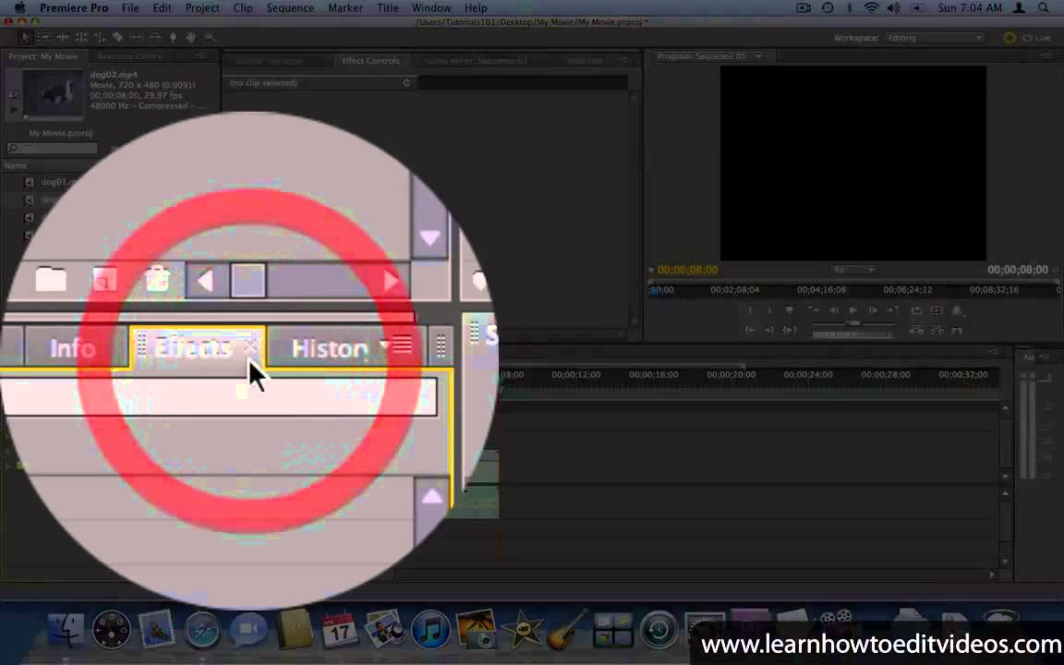Open Spotlight search in menu bar
This screenshot has width=1064, height=665.
click(1044, 8)
